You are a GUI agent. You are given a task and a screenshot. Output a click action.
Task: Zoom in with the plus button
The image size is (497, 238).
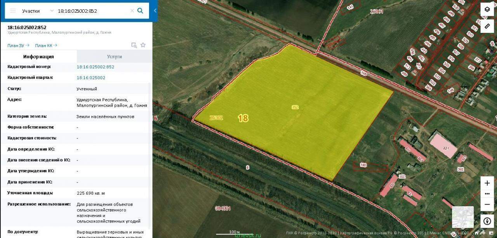(487, 183)
